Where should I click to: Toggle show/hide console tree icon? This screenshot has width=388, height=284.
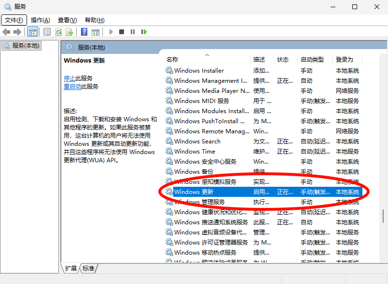coord(33,32)
